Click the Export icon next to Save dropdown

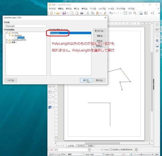coord(72,13)
